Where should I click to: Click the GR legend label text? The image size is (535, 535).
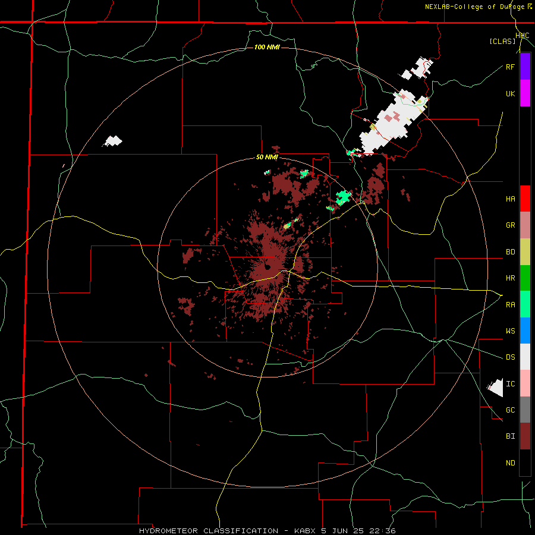pos(510,225)
